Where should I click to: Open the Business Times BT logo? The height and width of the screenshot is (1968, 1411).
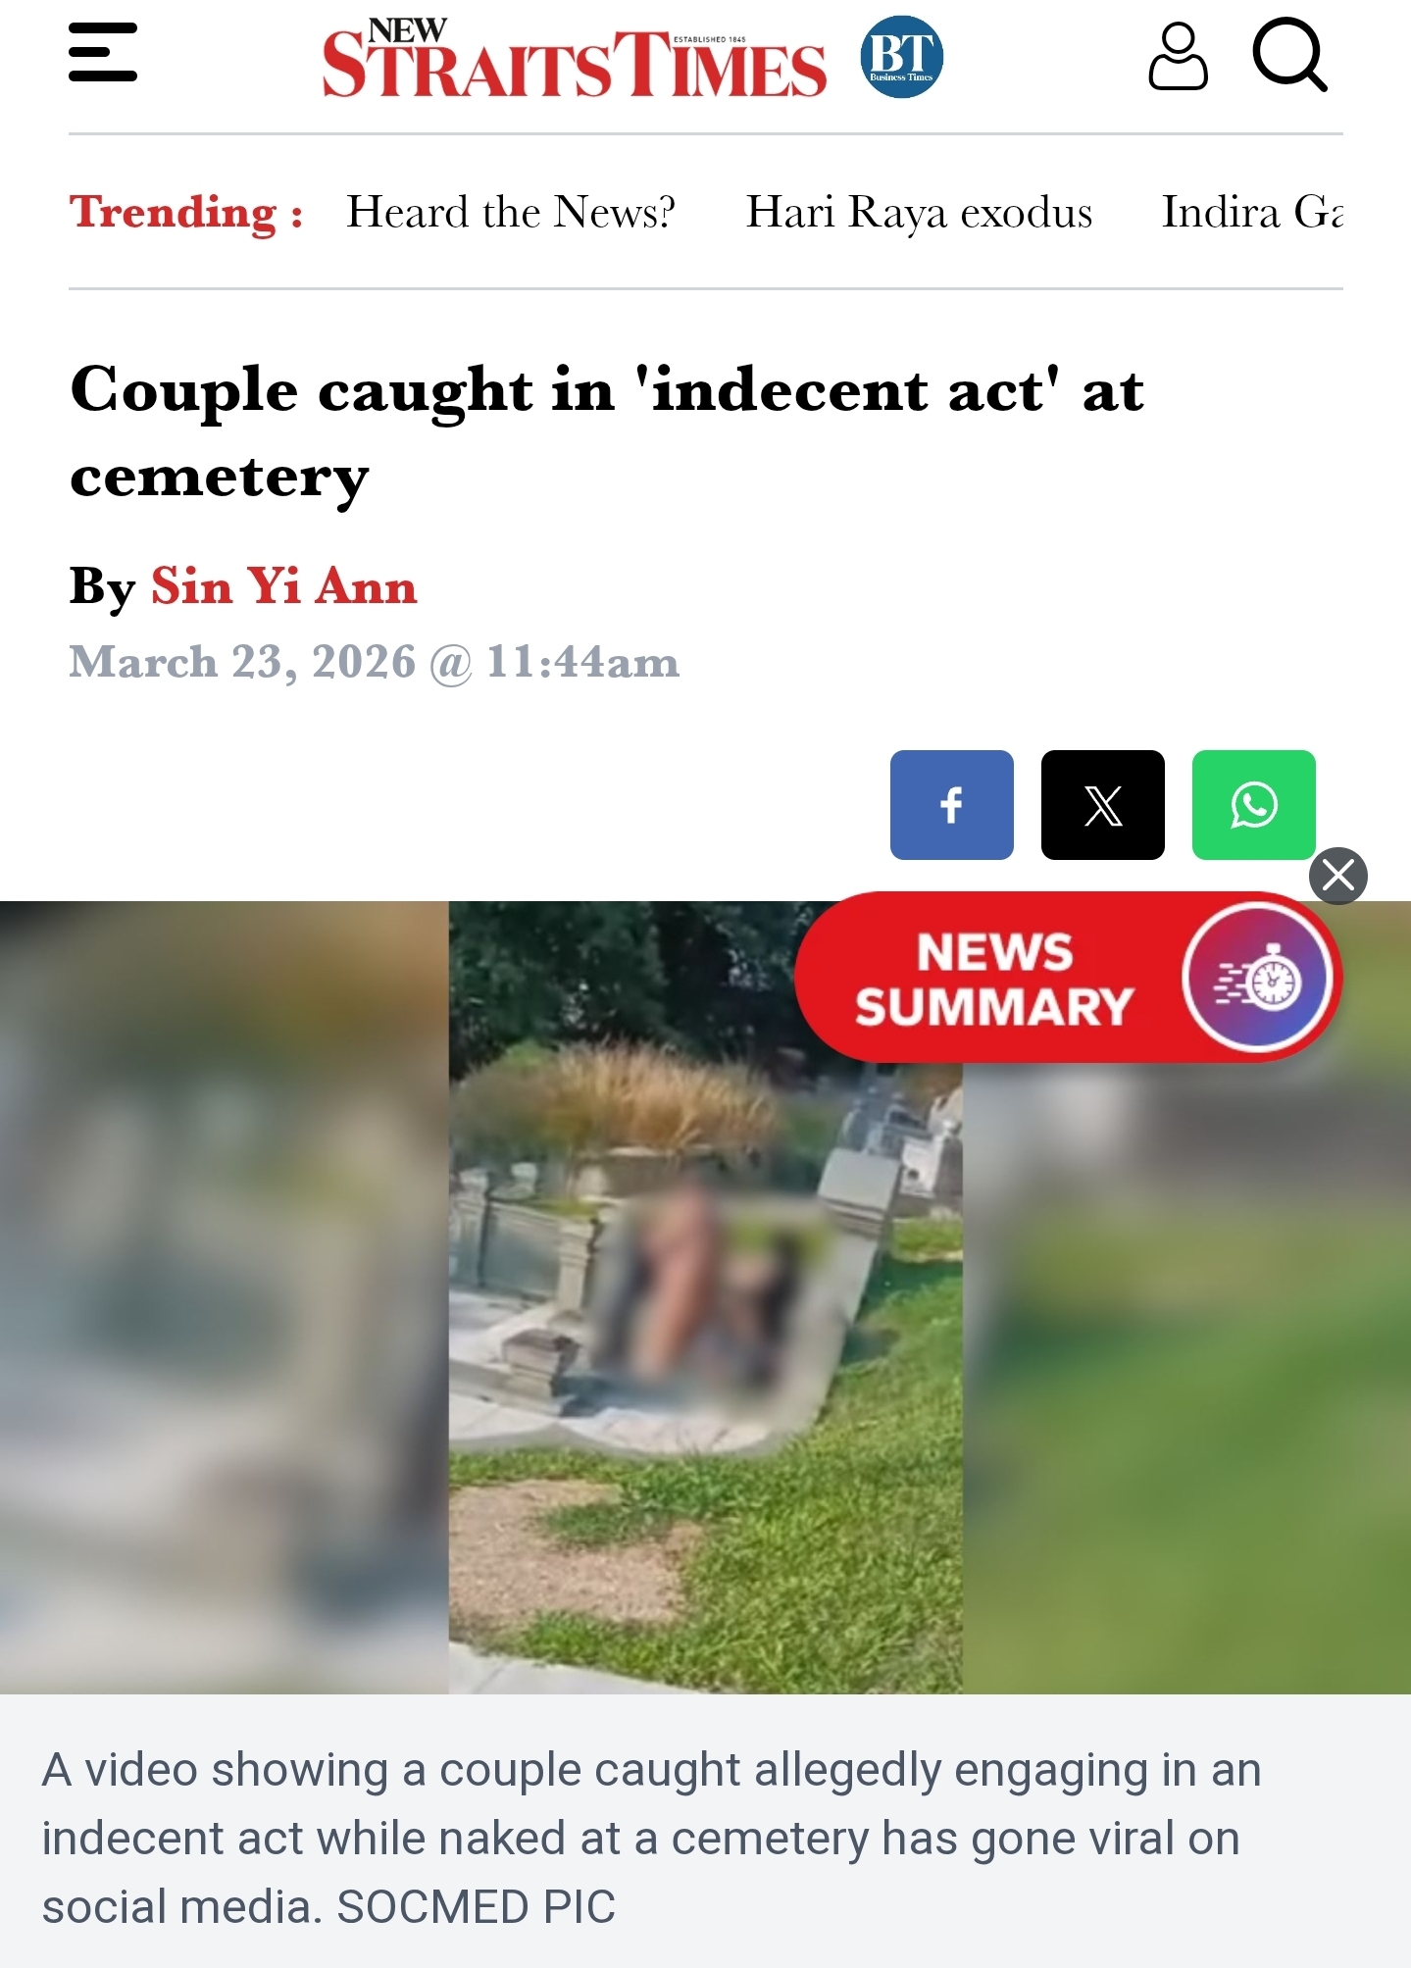tap(901, 57)
